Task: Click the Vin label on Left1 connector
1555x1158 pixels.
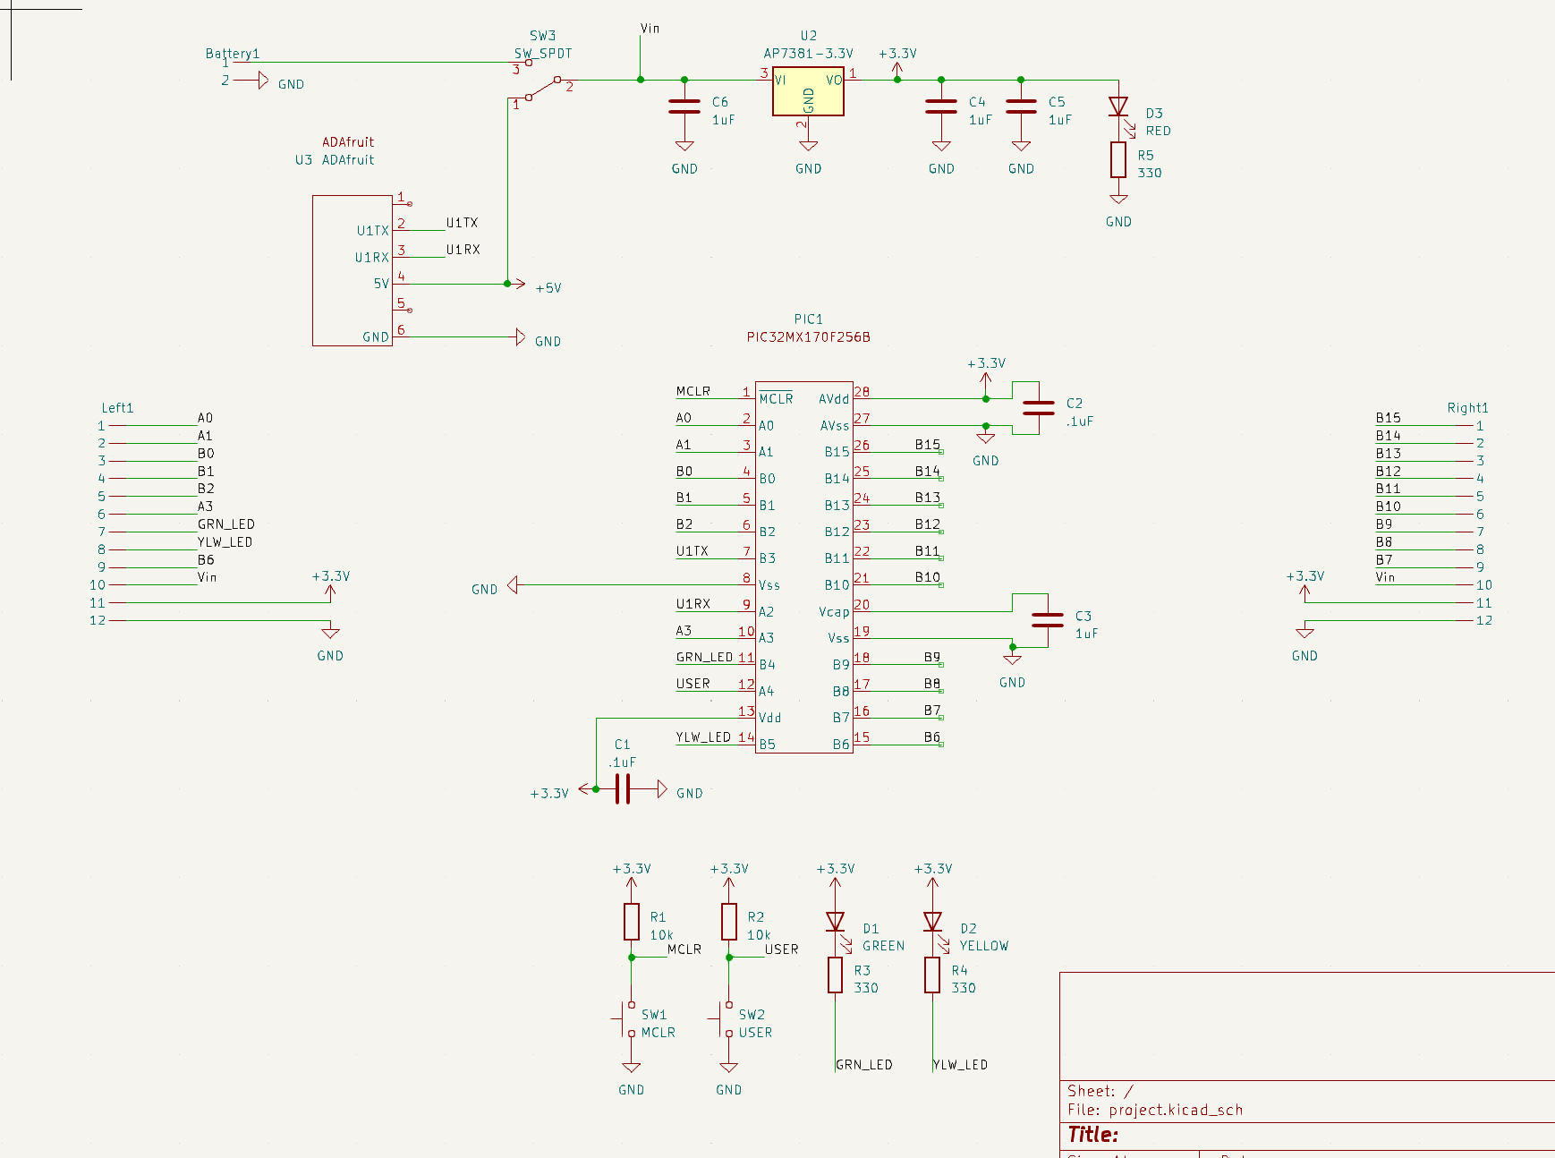Action: tap(207, 577)
